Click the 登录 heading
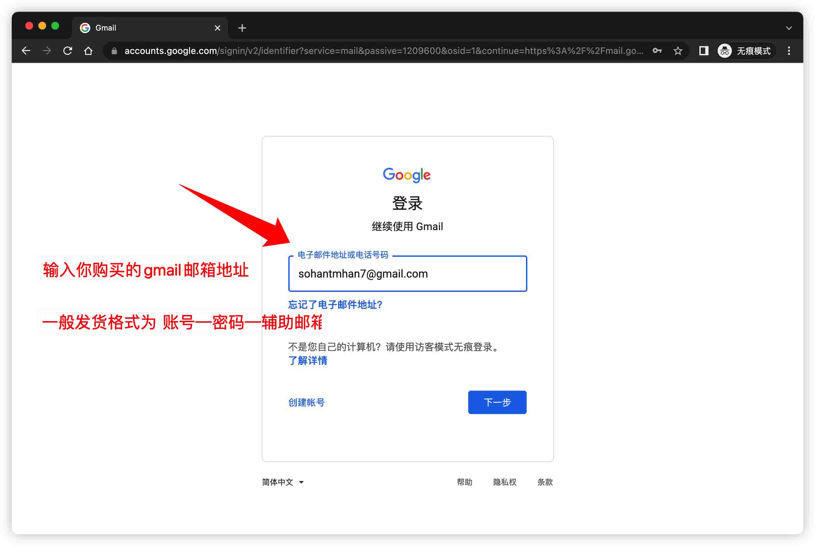The image size is (815, 546). 407,203
